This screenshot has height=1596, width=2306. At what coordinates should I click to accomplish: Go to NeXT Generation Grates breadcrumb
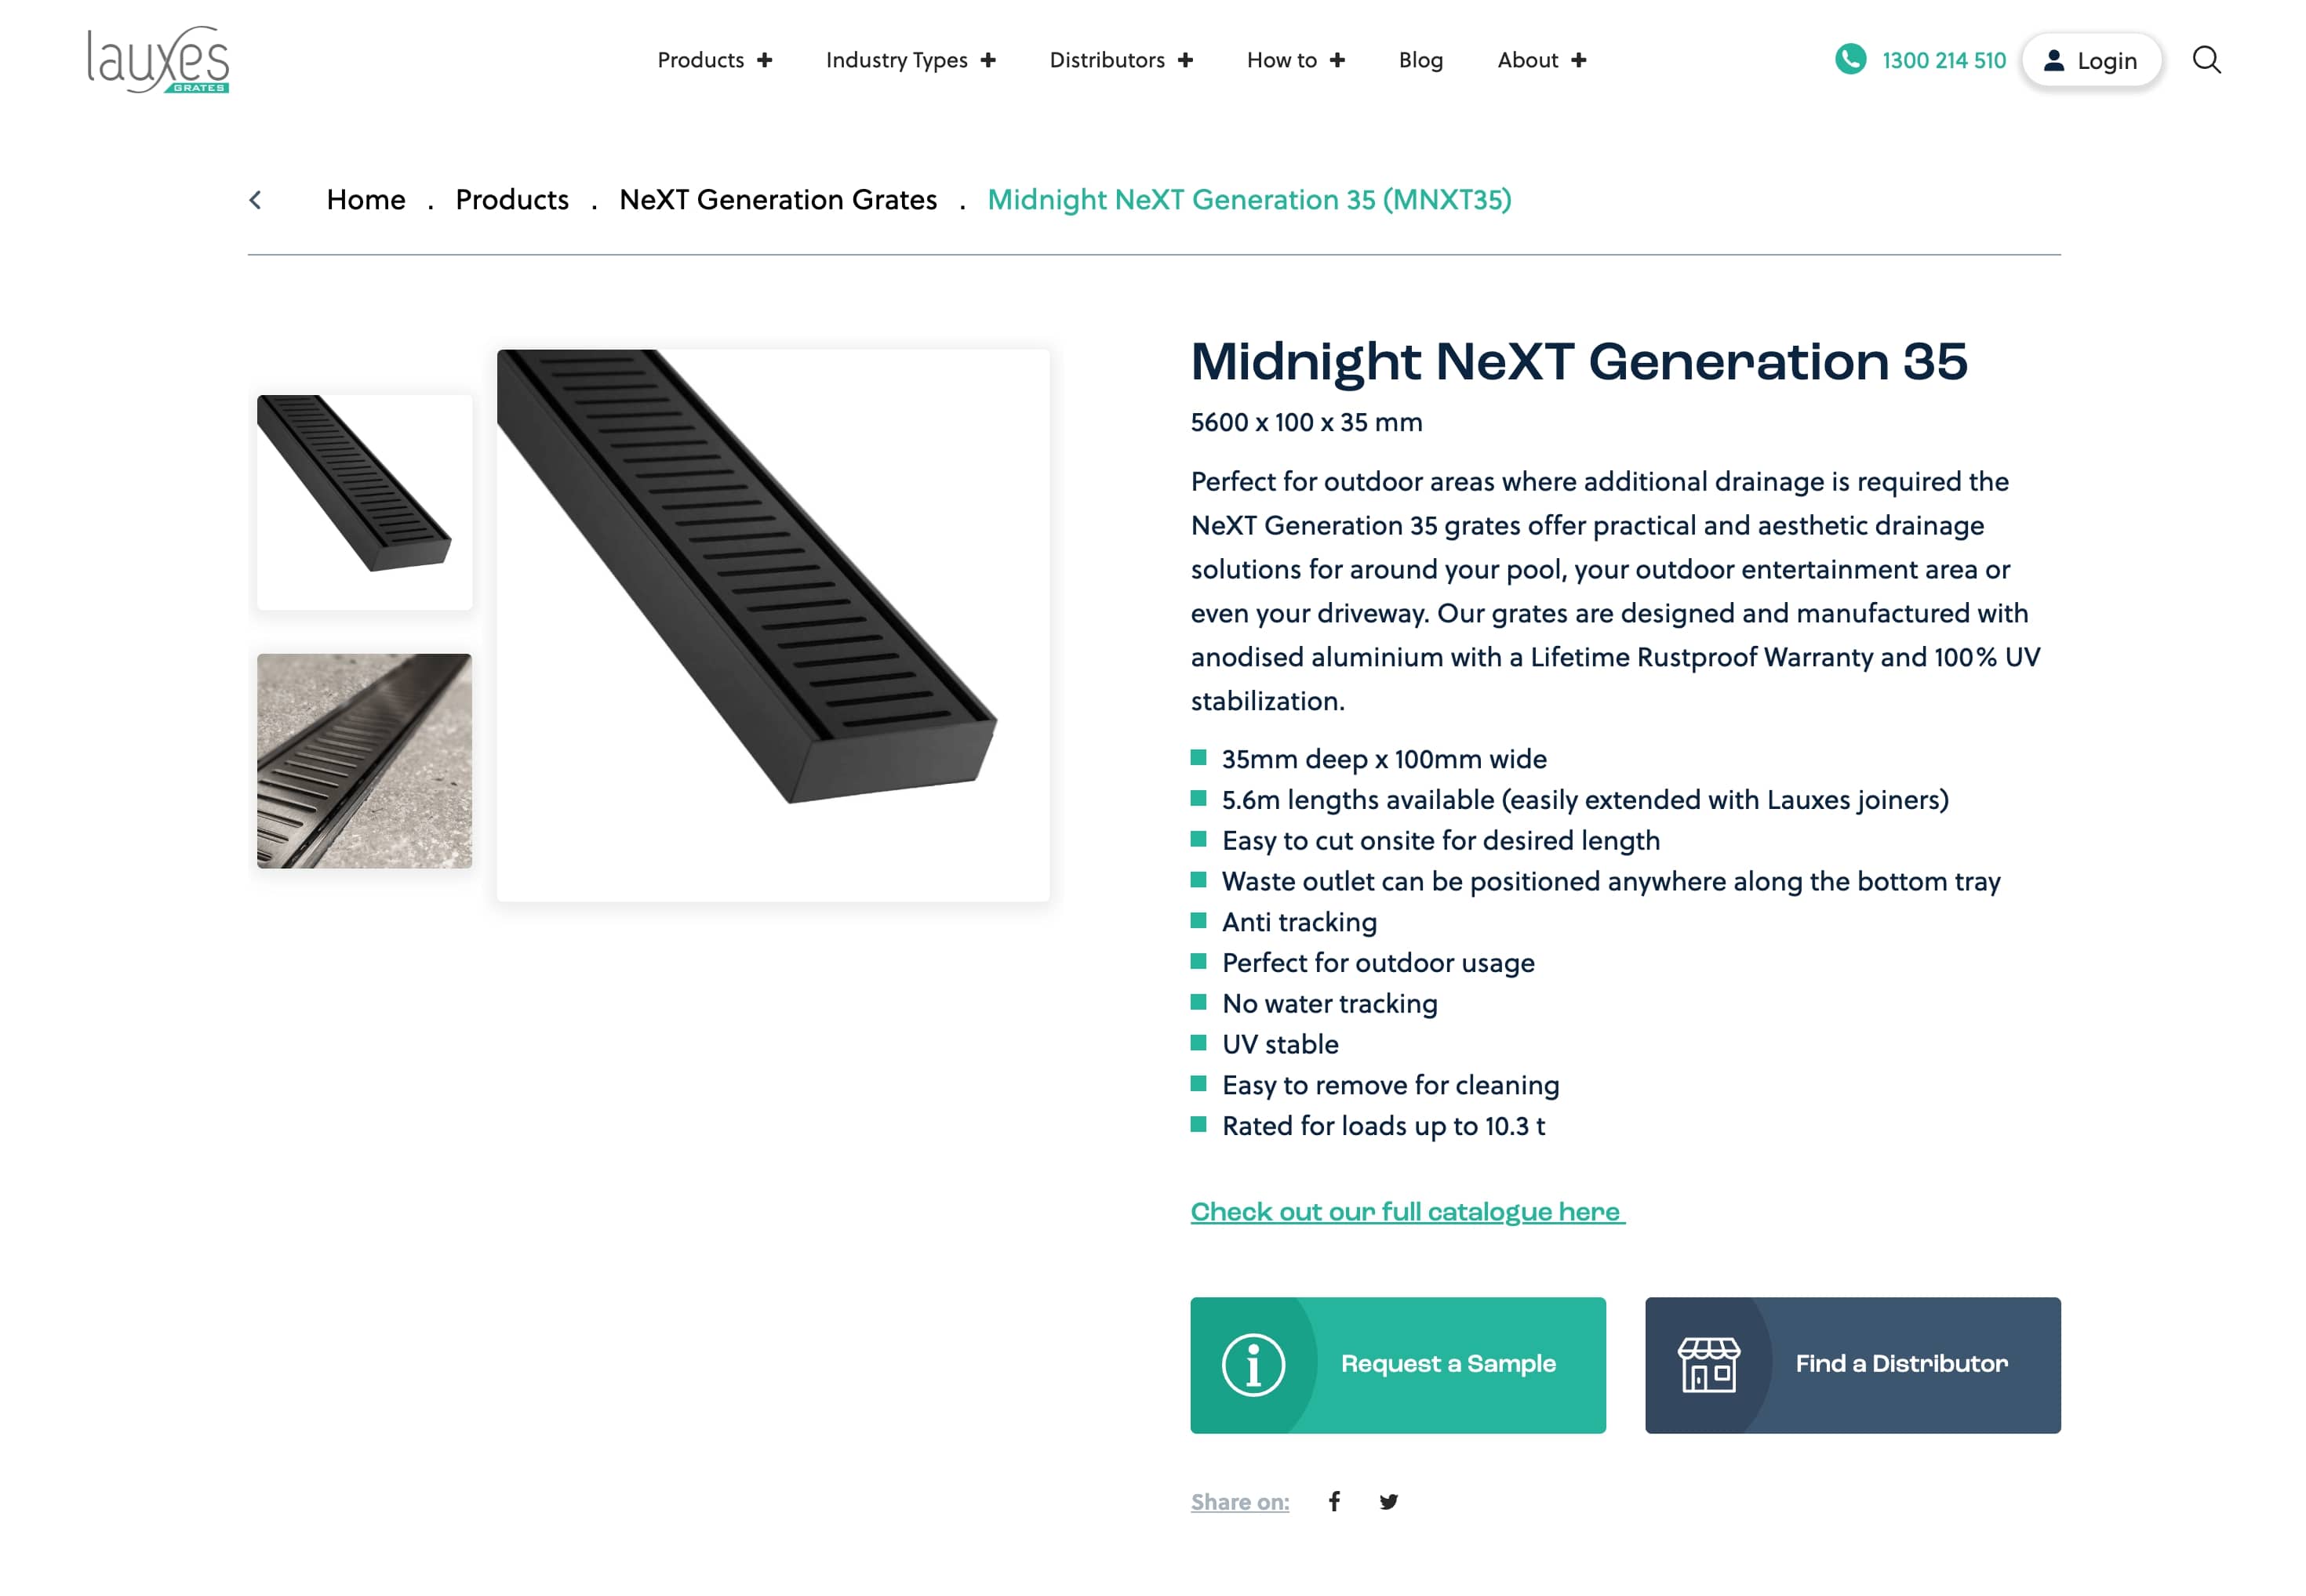(x=777, y=200)
